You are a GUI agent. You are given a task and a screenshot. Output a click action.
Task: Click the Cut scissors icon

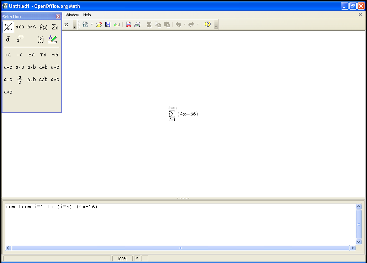coord(149,24)
